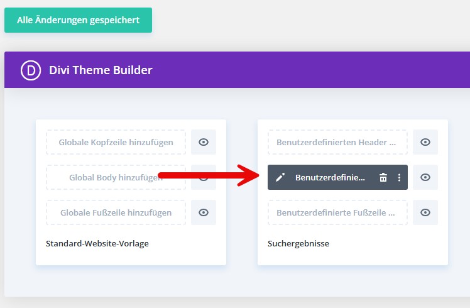
Task: Click the 'Standard-Website-Vorlage' template name
Action: pos(97,243)
